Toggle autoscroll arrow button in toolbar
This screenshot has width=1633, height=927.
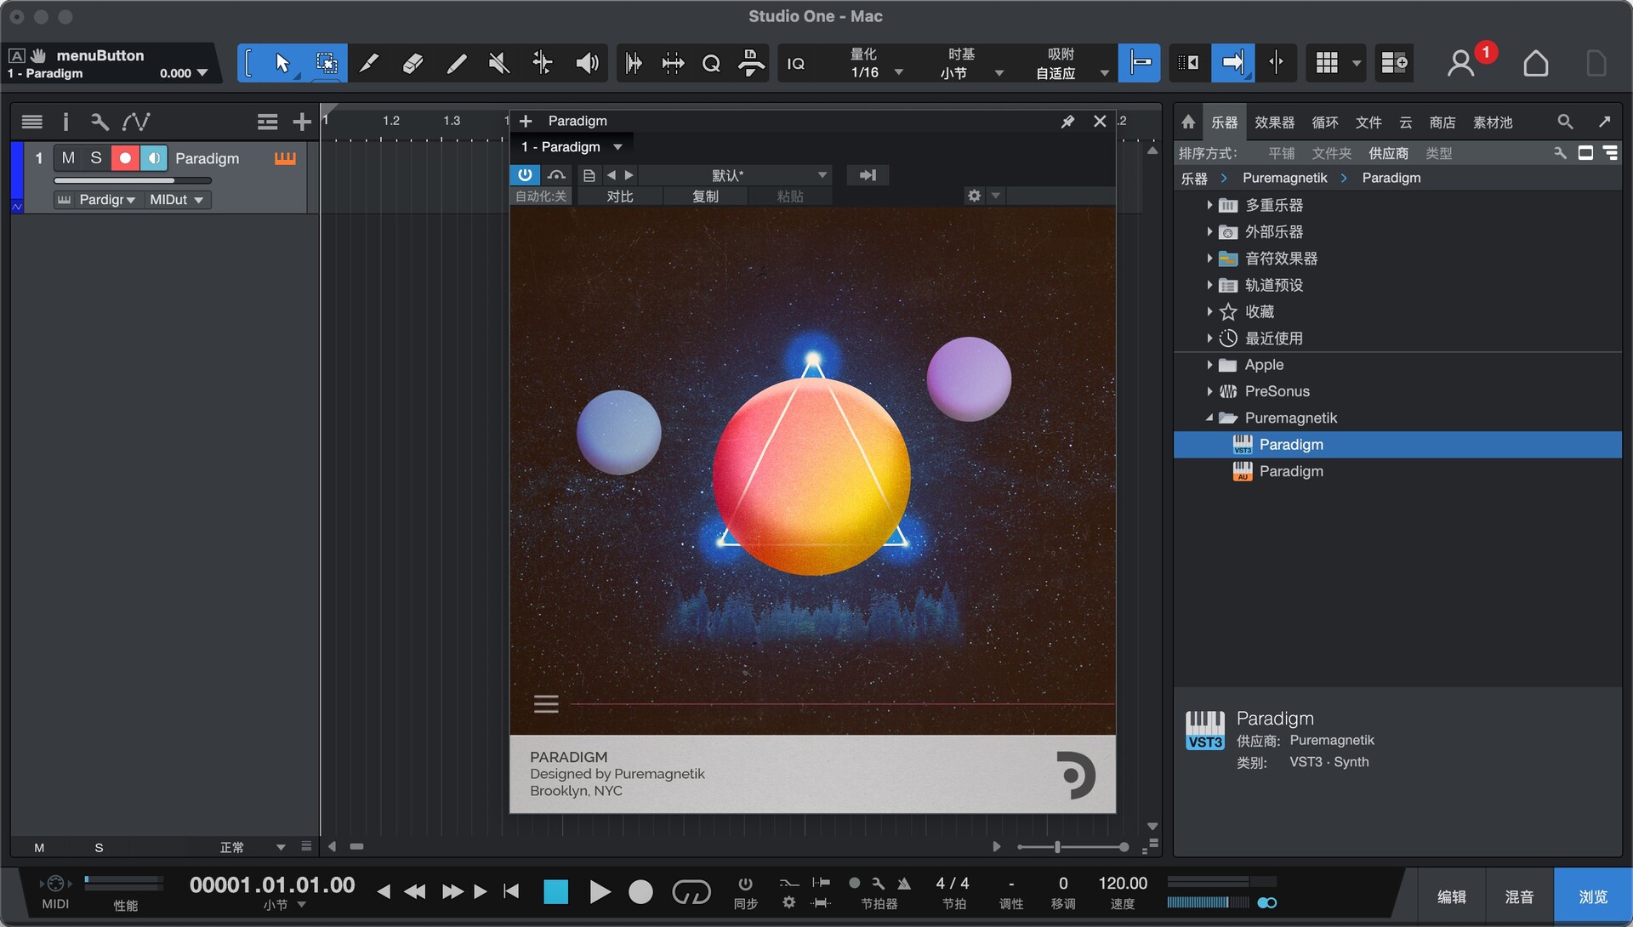click(1232, 63)
